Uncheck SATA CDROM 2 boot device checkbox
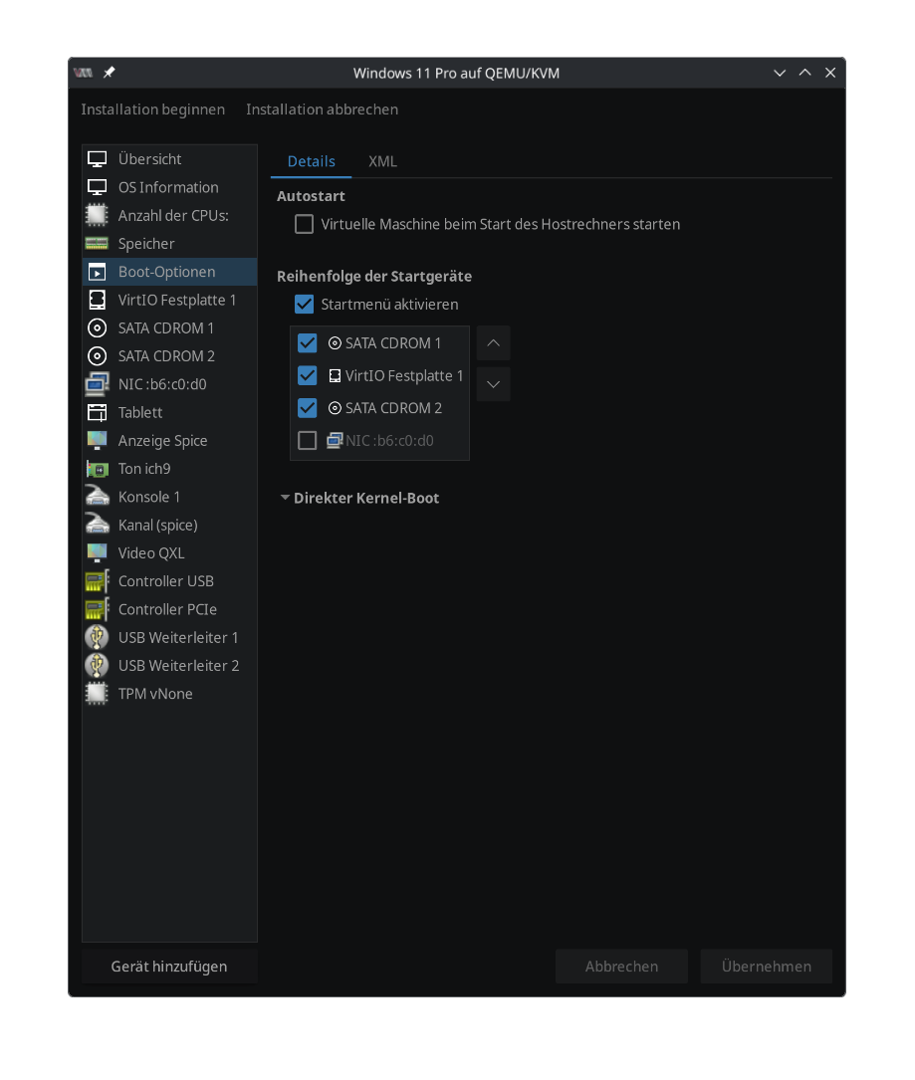This screenshot has height=1080, width=915. tap(308, 408)
